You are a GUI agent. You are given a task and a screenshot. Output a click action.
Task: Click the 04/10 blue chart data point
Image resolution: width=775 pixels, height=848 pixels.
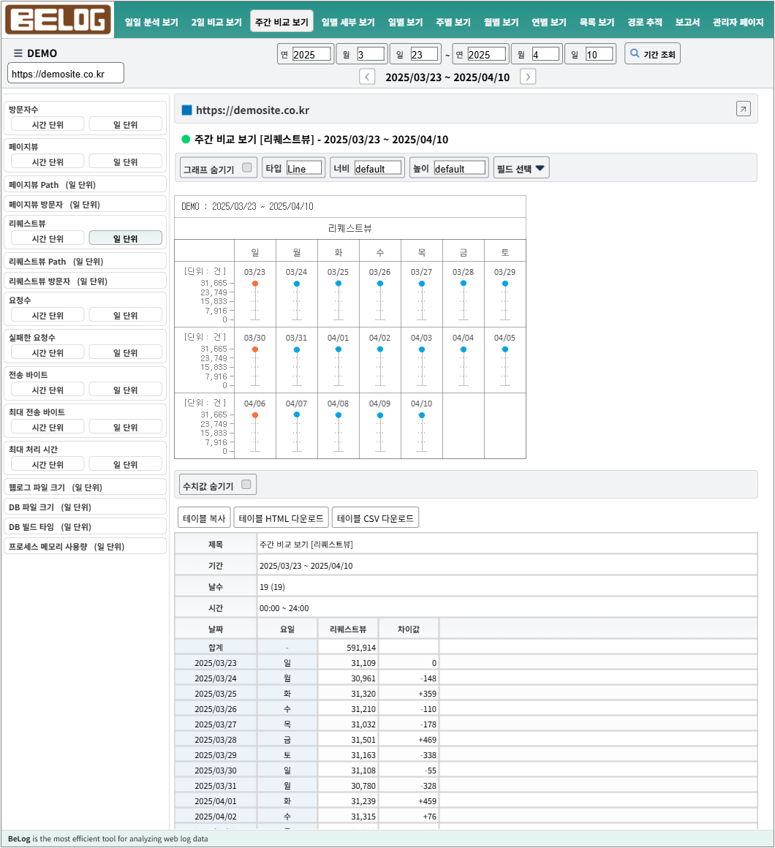coord(421,415)
